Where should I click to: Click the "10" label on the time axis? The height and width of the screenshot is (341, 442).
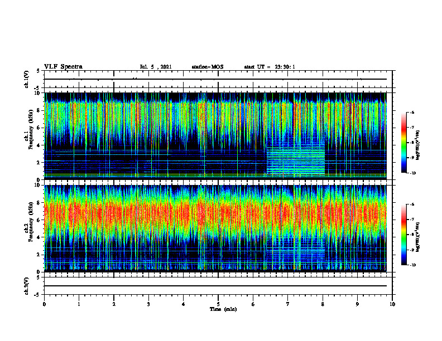coord(392,304)
